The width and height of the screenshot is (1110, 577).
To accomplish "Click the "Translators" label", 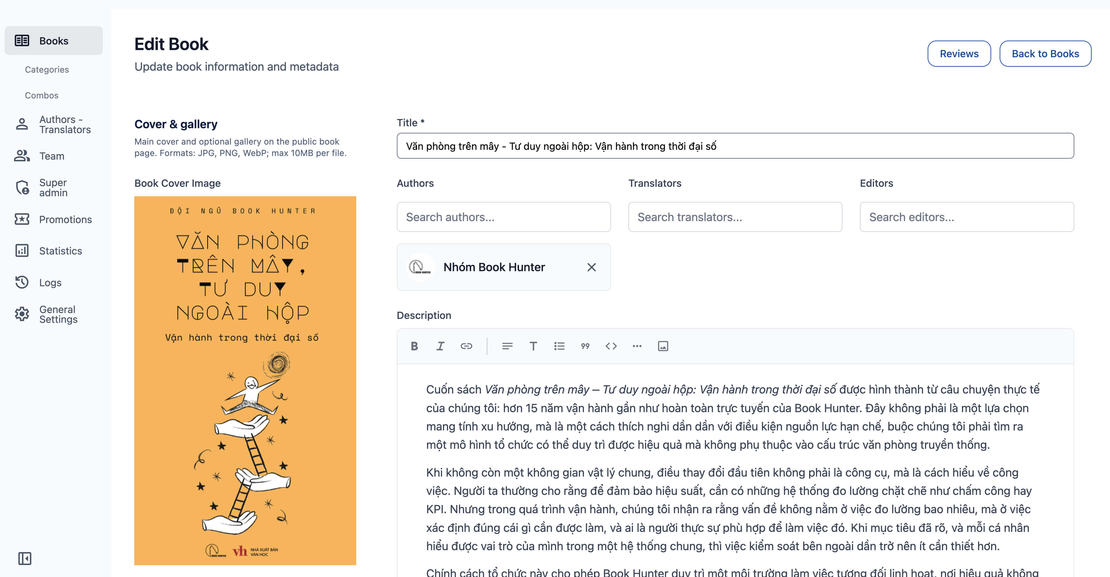I will 655,184.
